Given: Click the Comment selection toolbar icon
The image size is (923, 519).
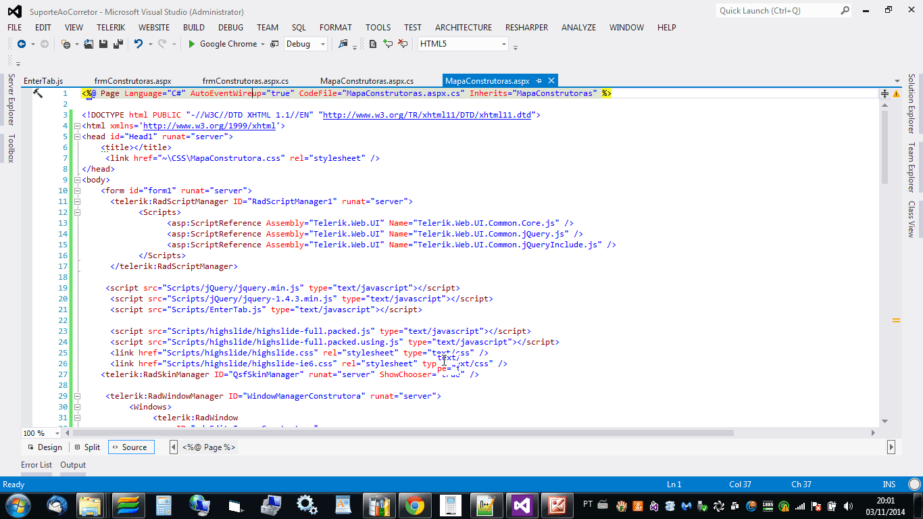Looking at the screenshot, I should coord(388,44).
